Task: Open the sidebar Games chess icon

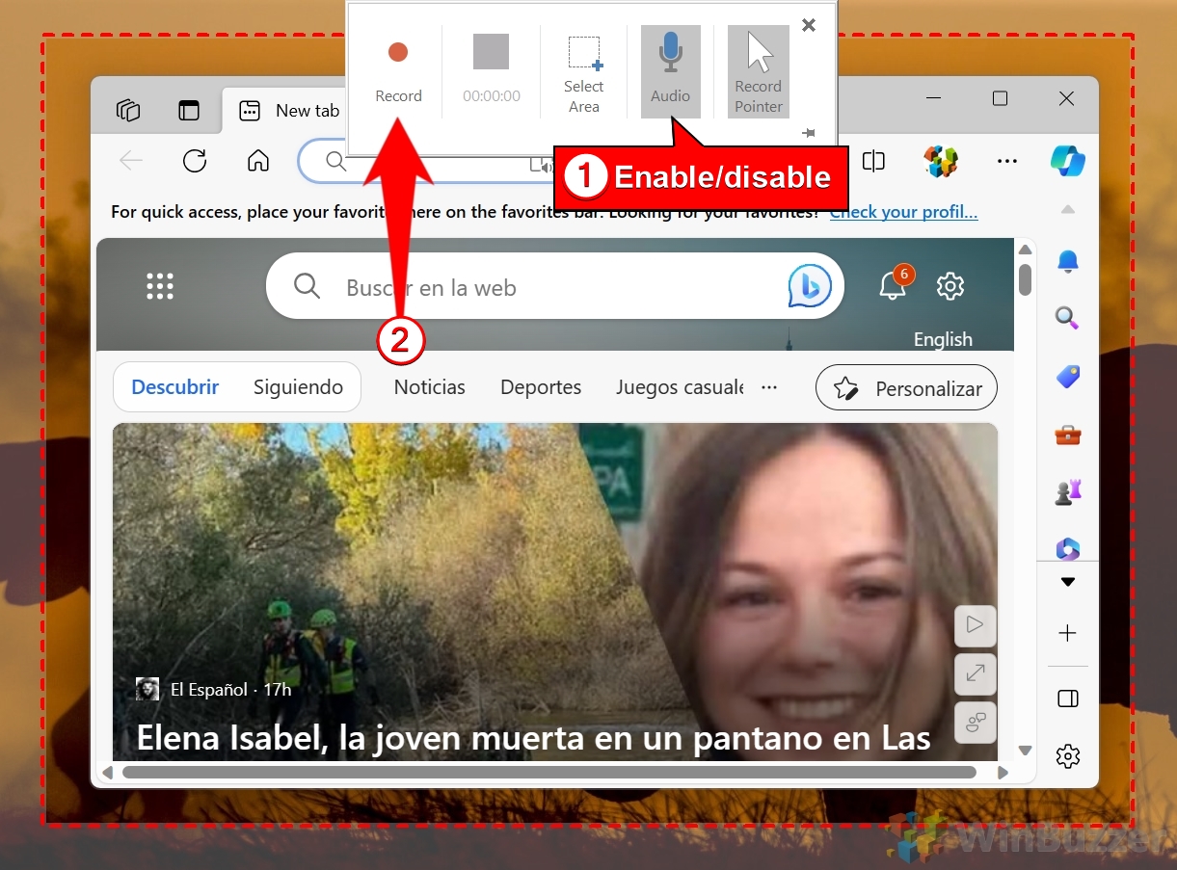Action: 1068,491
